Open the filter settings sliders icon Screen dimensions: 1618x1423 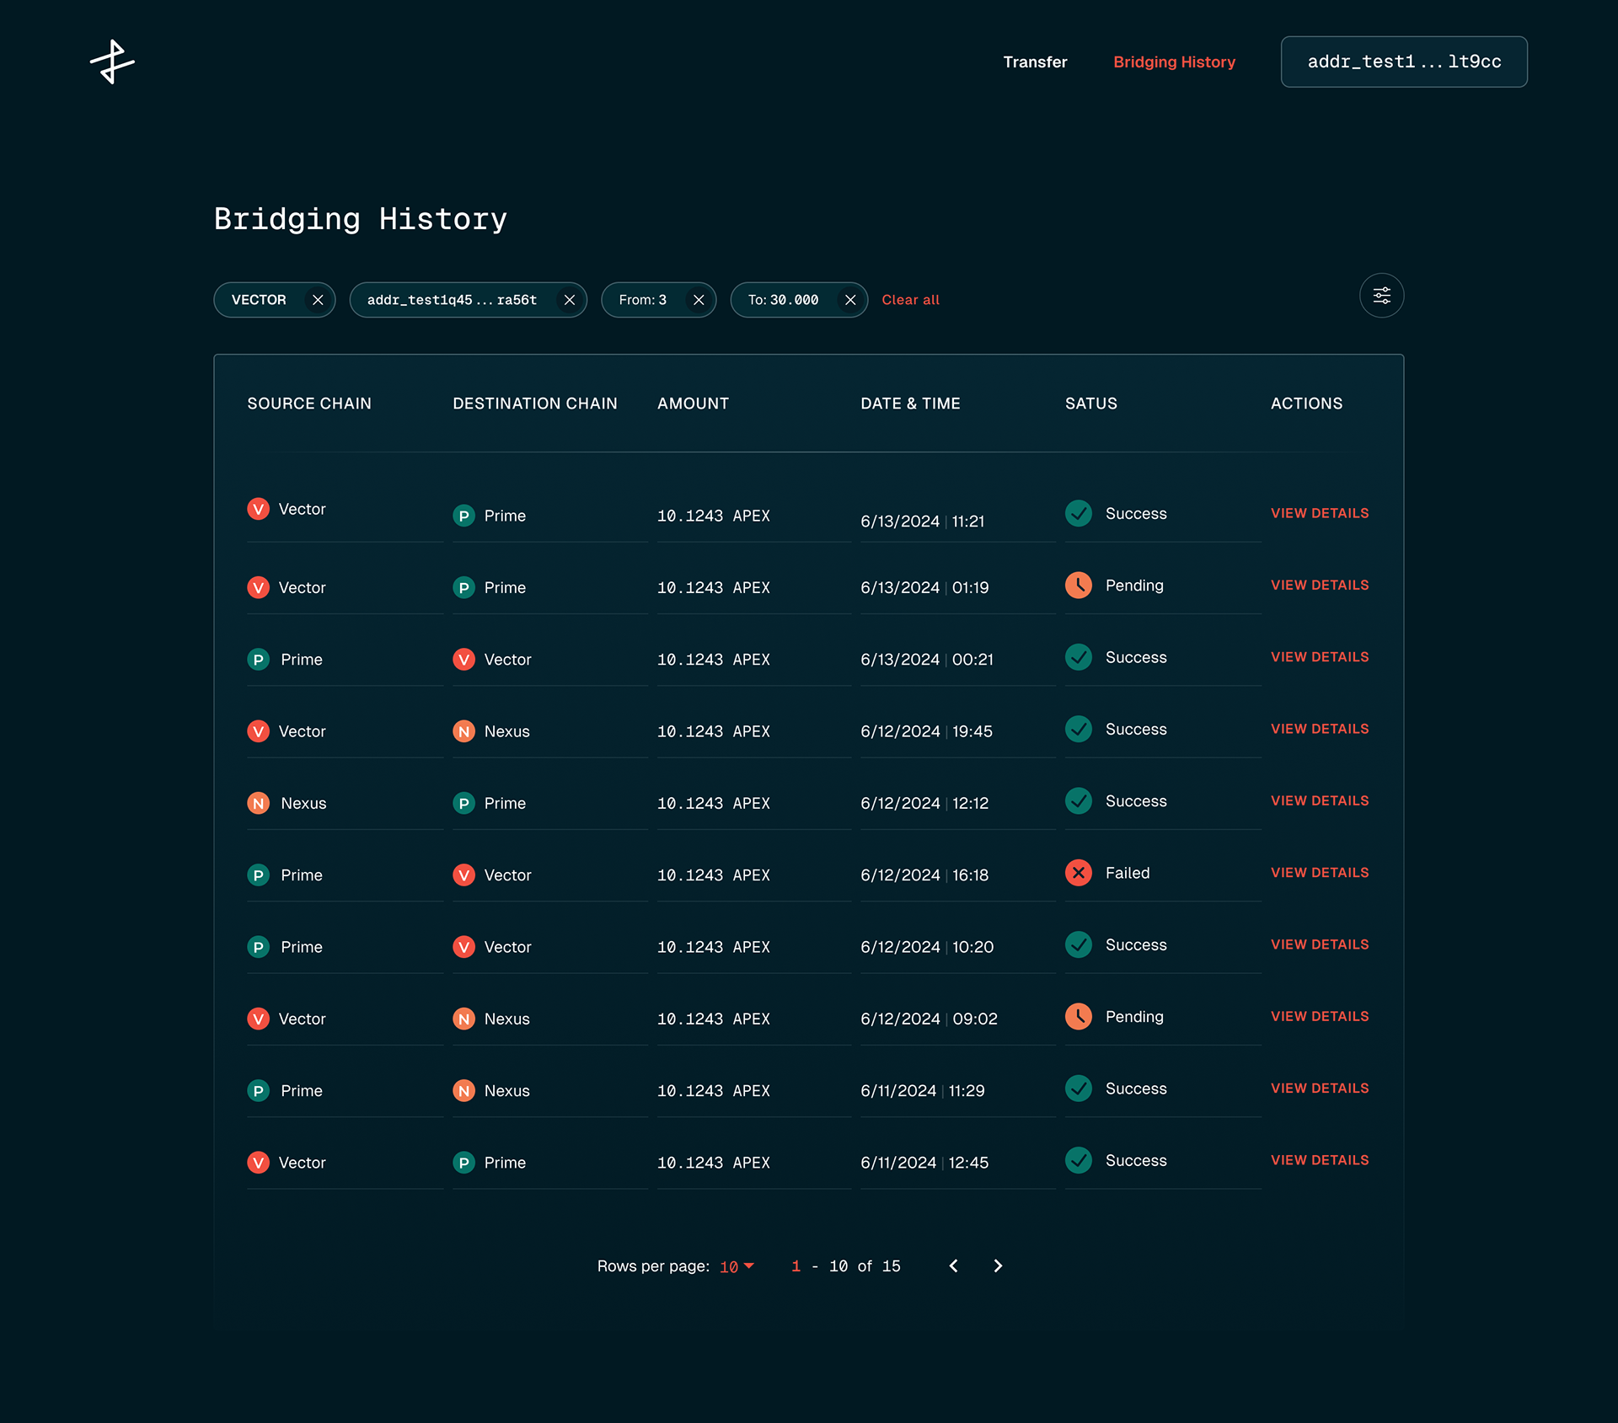pos(1381,296)
